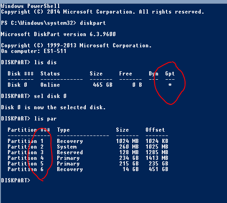
Task: Select the Partition 1 Recovery row
Action: pos(88,141)
